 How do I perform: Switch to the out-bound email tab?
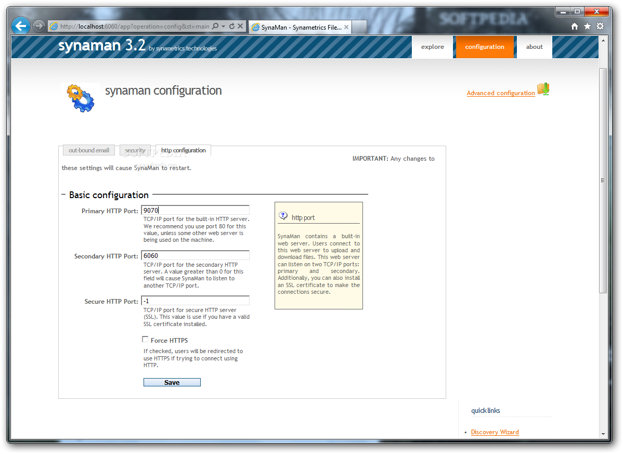89,150
